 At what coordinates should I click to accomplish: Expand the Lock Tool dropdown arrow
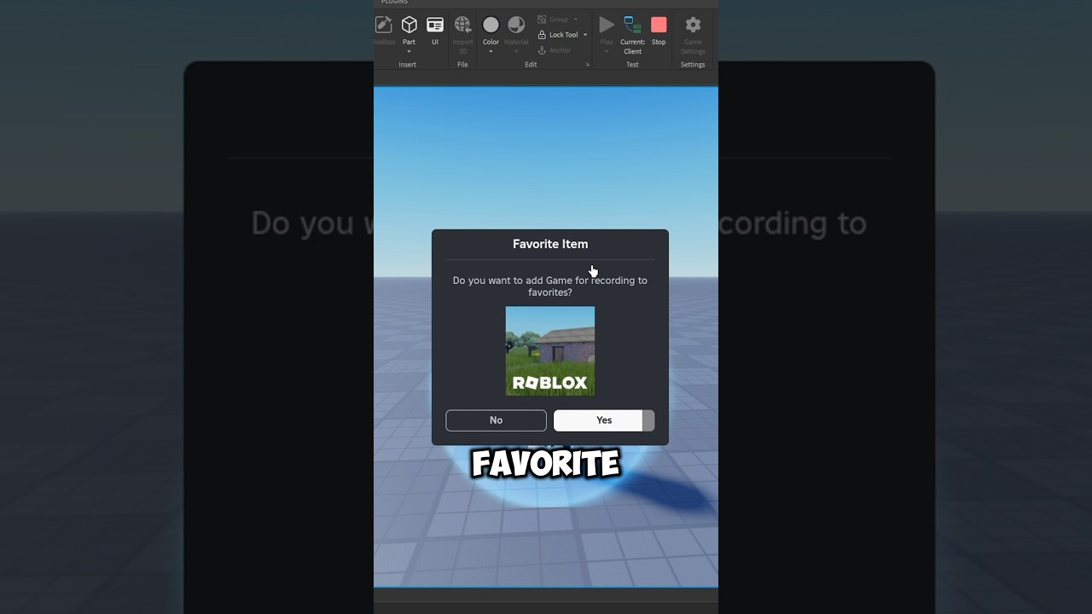(585, 35)
